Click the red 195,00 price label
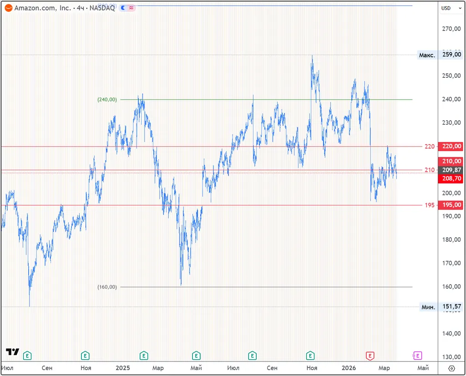Screen dimensions: 466x376 pyautogui.click(x=451, y=205)
